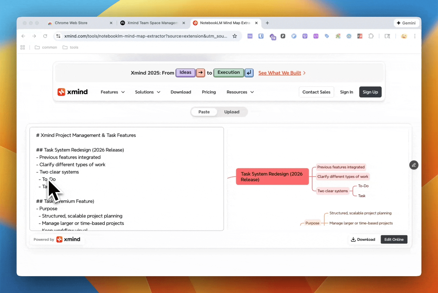Click the '## Task System Redesign (2026 Release)' line
This screenshot has height=293, width=438.
[80, 150]
